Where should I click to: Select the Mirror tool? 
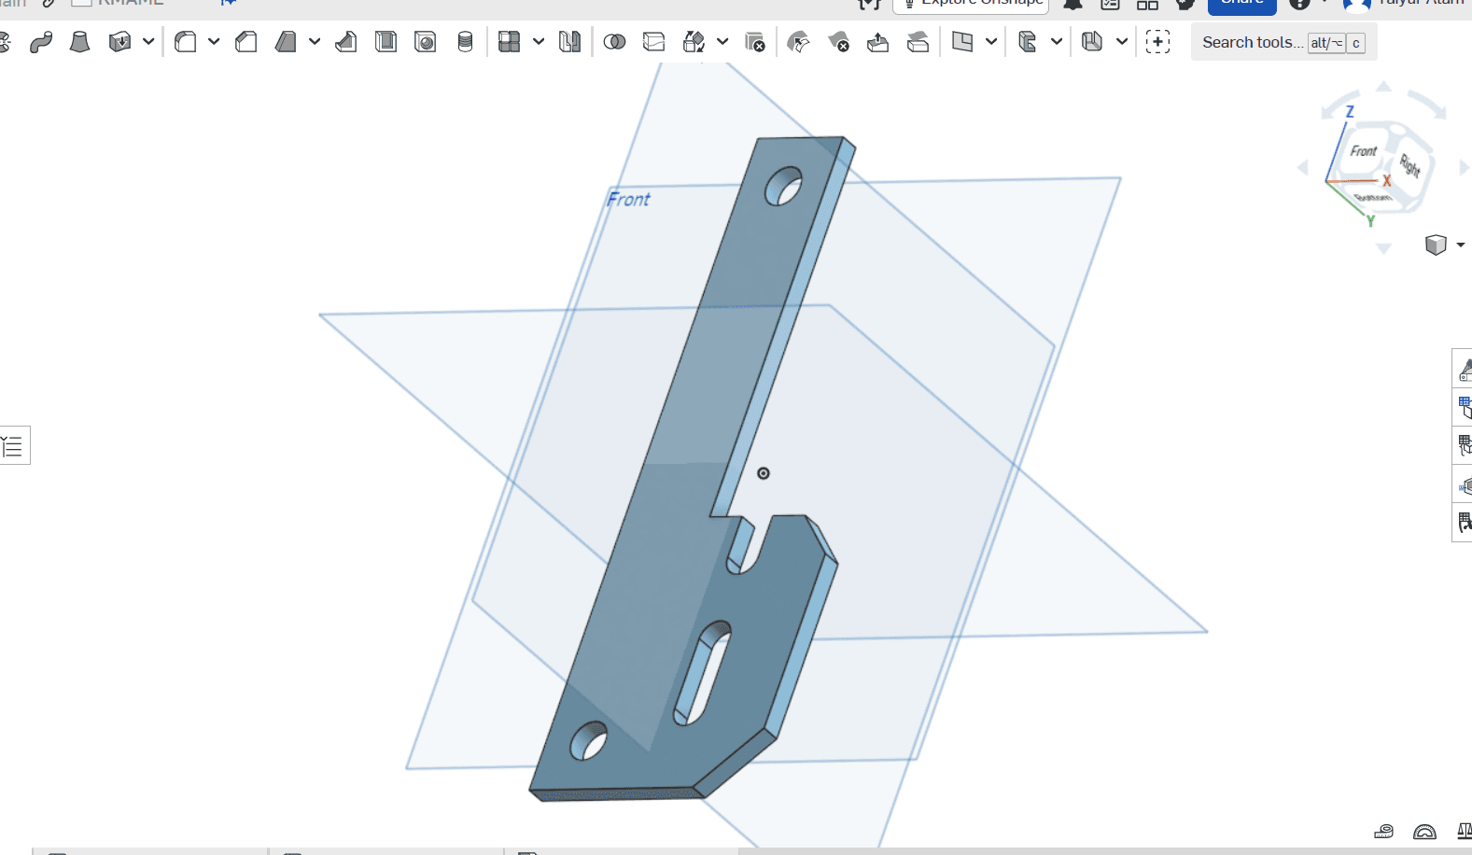coord(569,42)
